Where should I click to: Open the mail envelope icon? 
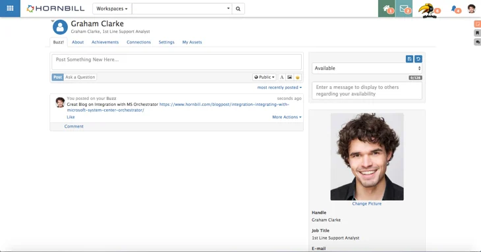click(x=404, y=9)
